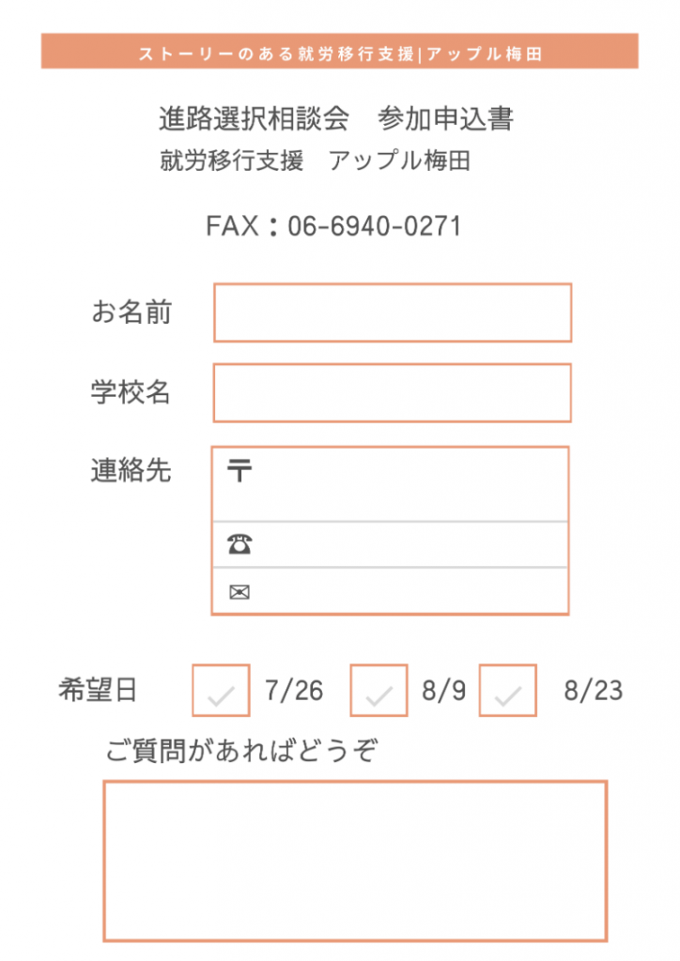680x961 pixels.
Task: Focus the 学校名 school name field
Action: pos(393,393)
